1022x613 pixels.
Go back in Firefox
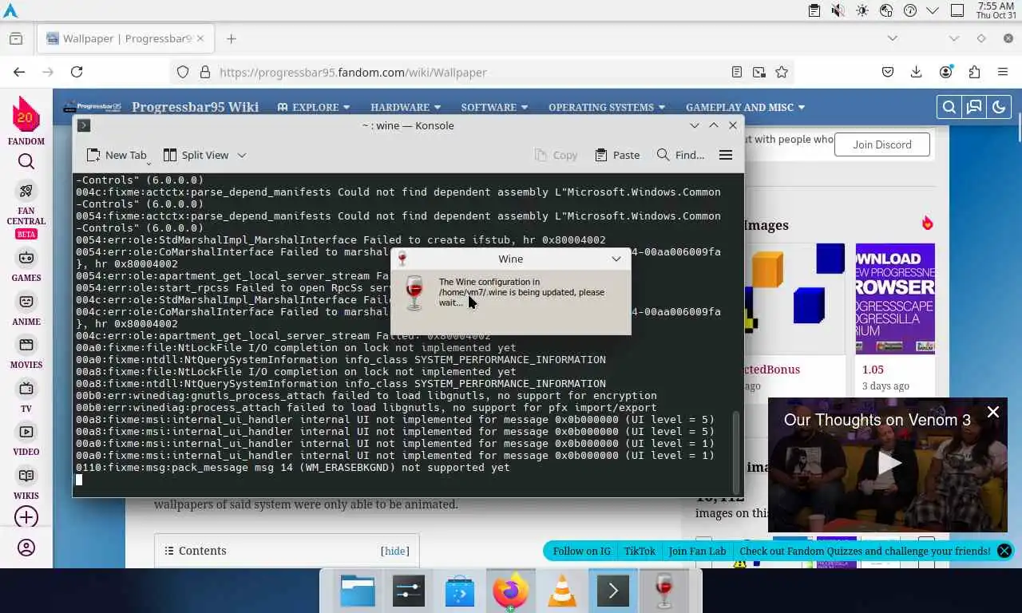19,72
